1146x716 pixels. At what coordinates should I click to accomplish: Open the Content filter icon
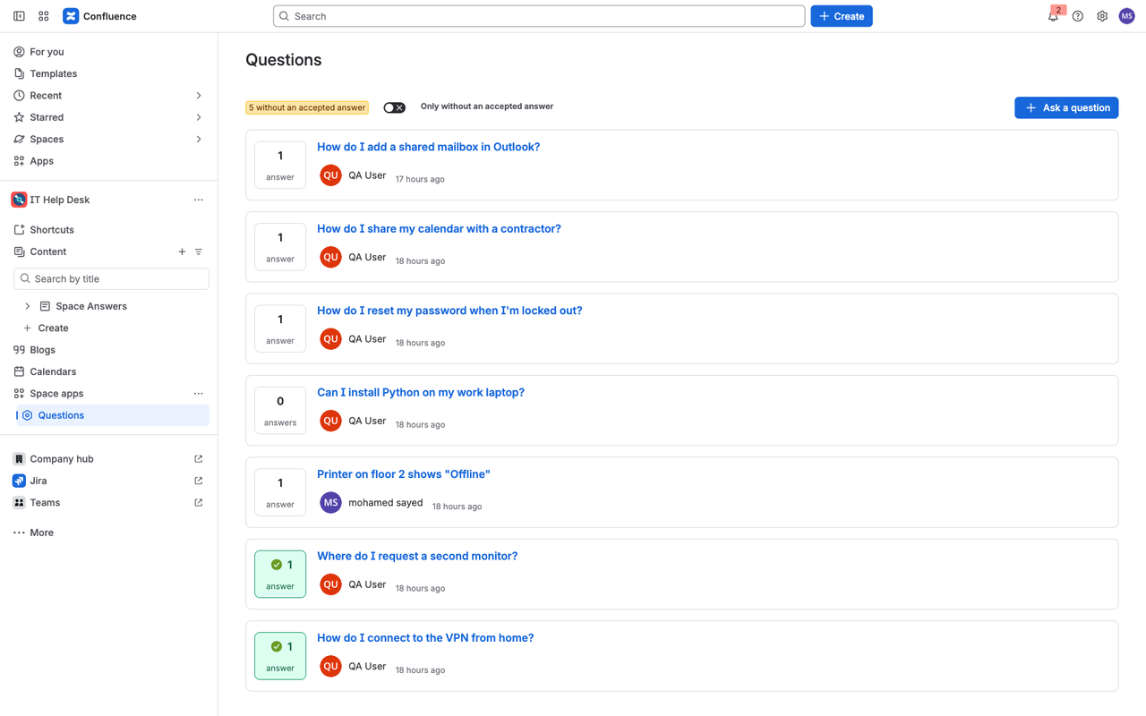tap(199, 251)
